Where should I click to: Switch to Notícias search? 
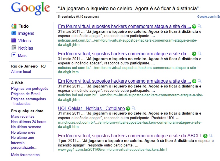click(x=26, y=48)
